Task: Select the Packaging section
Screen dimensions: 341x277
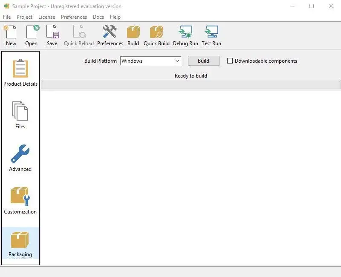Action: (20, 244)
